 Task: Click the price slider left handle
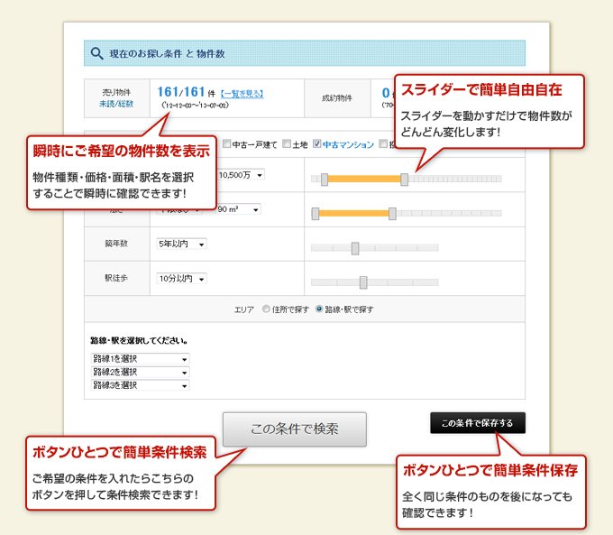[325, 180]
